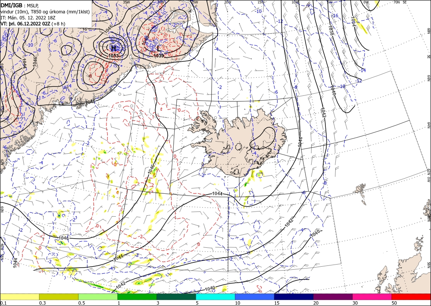Click the legend value label '0.1'
Viewport: 431px width, 306px height.
[x=3, y=303]
